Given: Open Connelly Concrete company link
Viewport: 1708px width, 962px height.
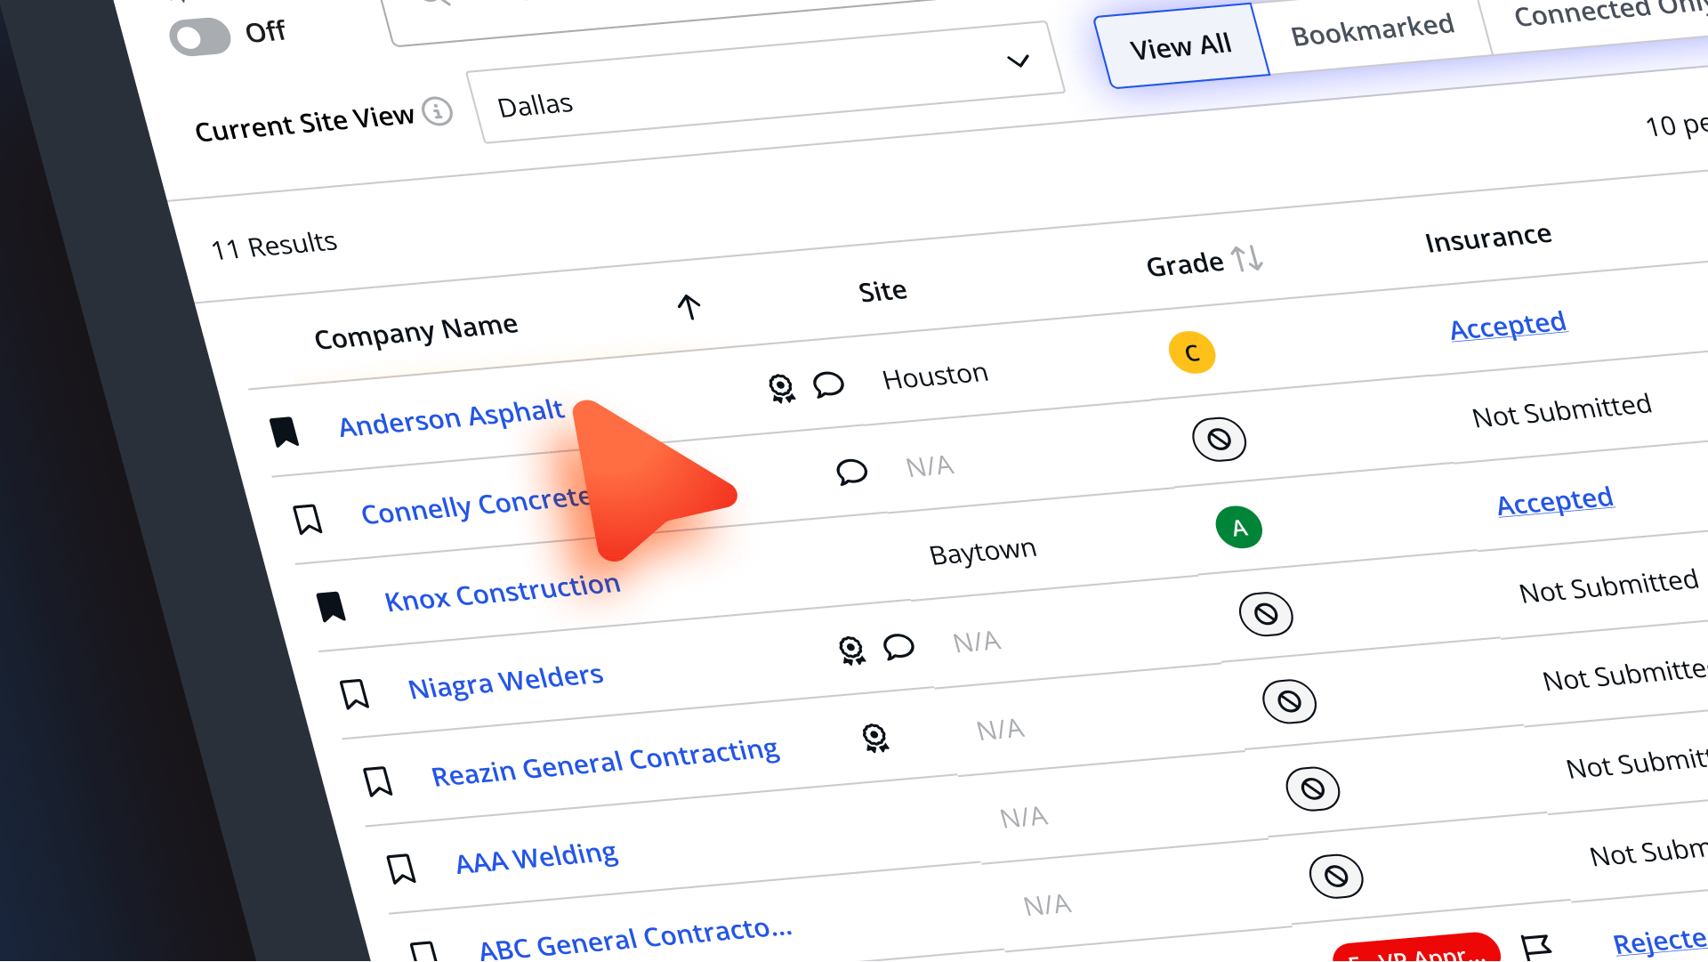Looking at the screenshot, I should click(x=476, y=505).
